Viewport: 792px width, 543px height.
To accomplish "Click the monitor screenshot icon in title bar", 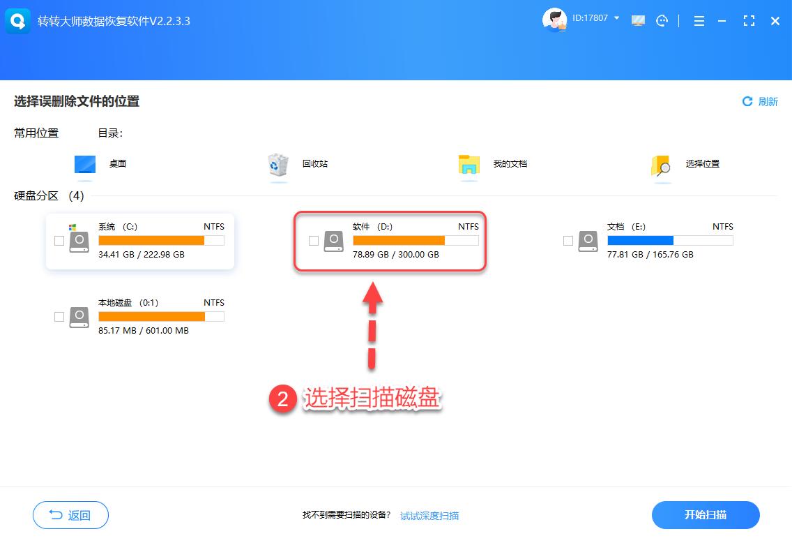I will [638, 21].
